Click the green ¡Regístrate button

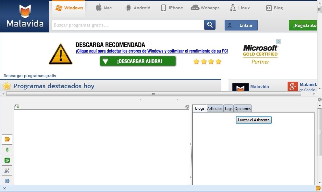pyautogui.click(x=303, y=25)
